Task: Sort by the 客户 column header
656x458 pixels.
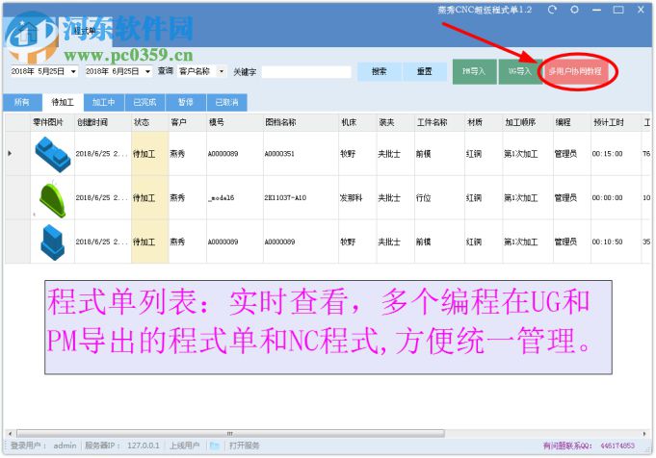Action: point(188,122)
